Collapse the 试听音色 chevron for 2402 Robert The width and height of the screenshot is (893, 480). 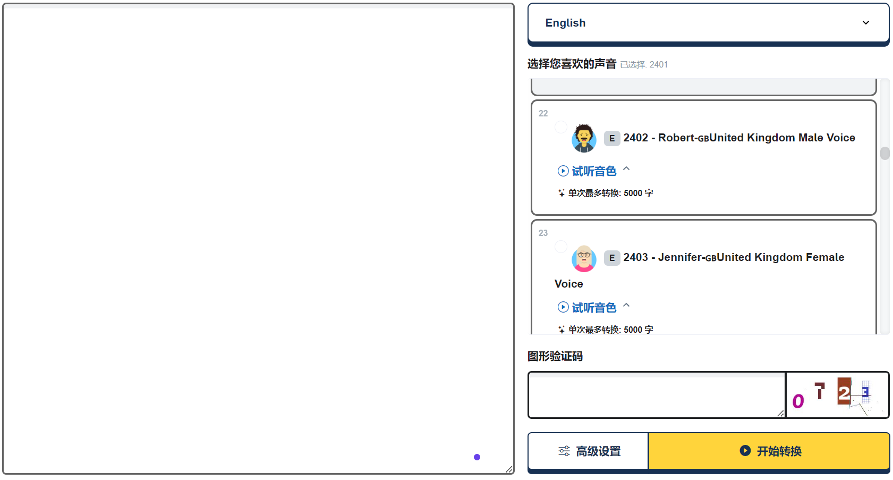pos(626,169)
